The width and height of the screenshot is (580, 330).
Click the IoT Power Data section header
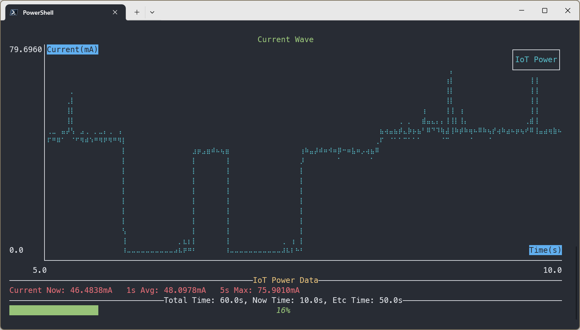[286, 280]
